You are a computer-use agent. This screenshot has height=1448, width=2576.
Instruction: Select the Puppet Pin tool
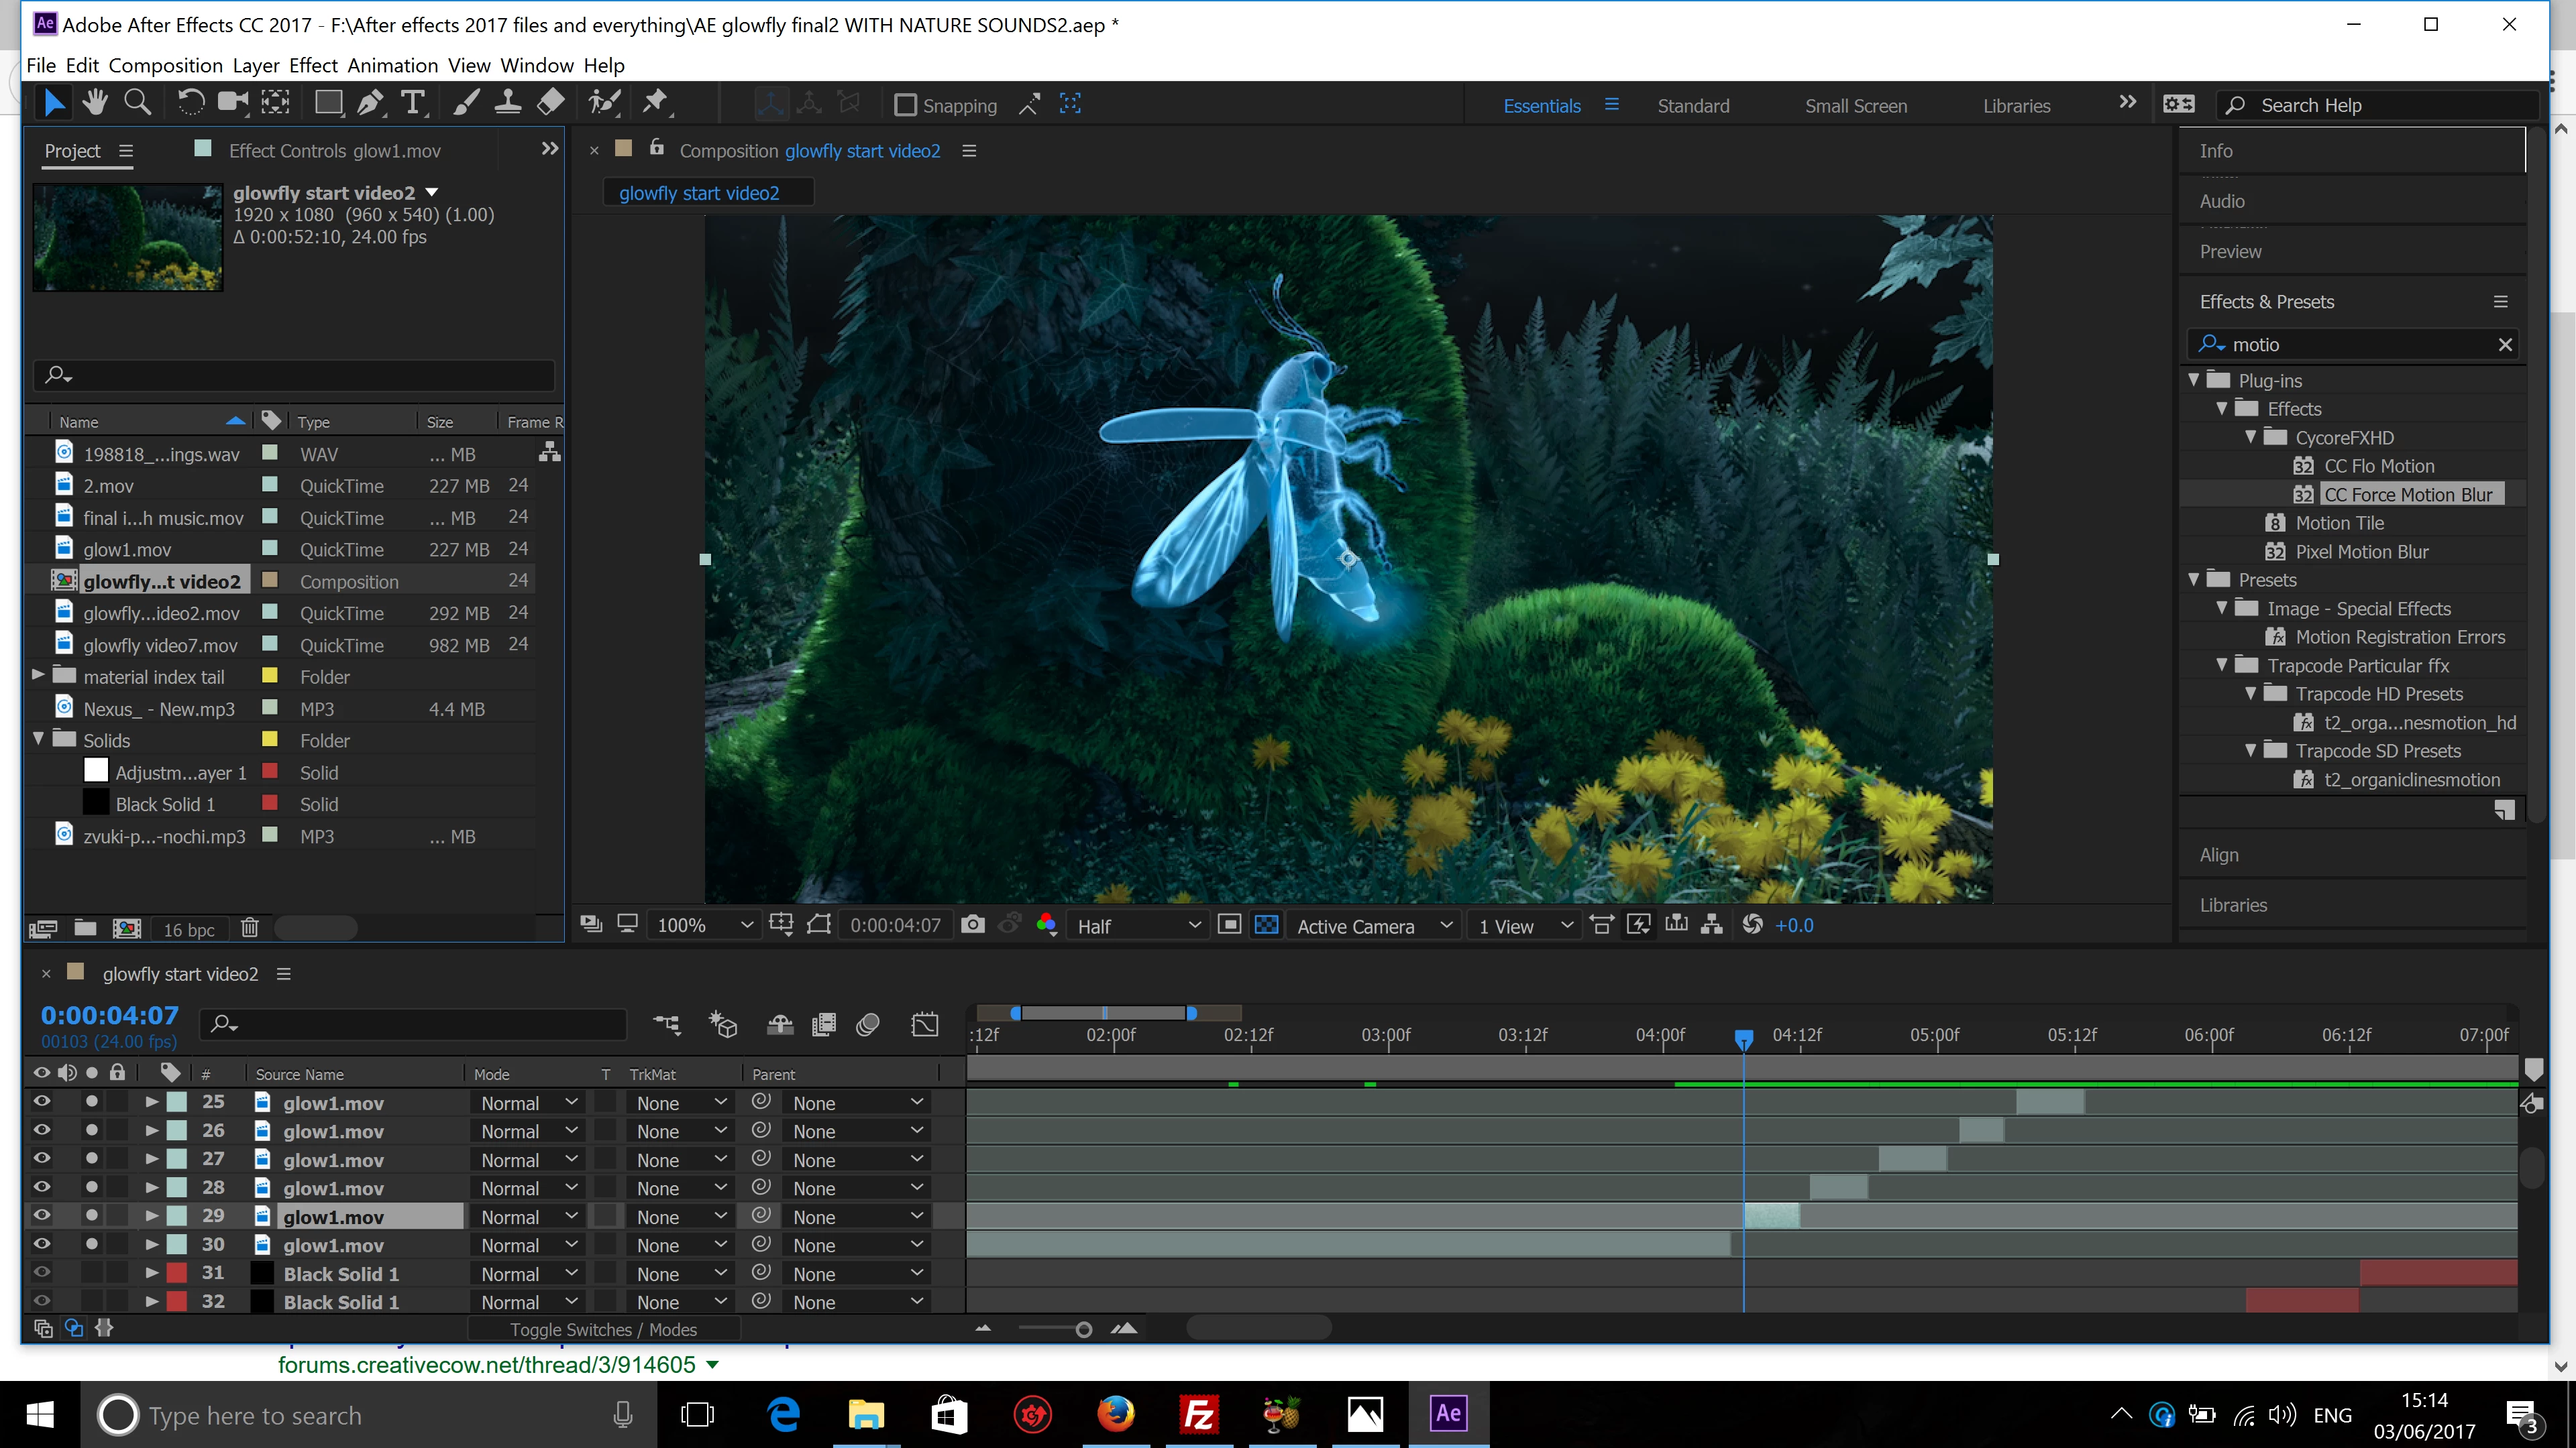tap(655, 103)
